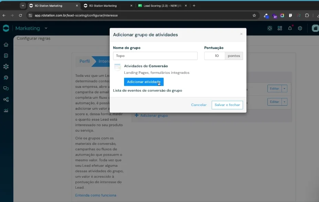This screenshot has height=202, width=319.
Task: Open the tab search dropdown arrow
Action: tap(23, 6)
